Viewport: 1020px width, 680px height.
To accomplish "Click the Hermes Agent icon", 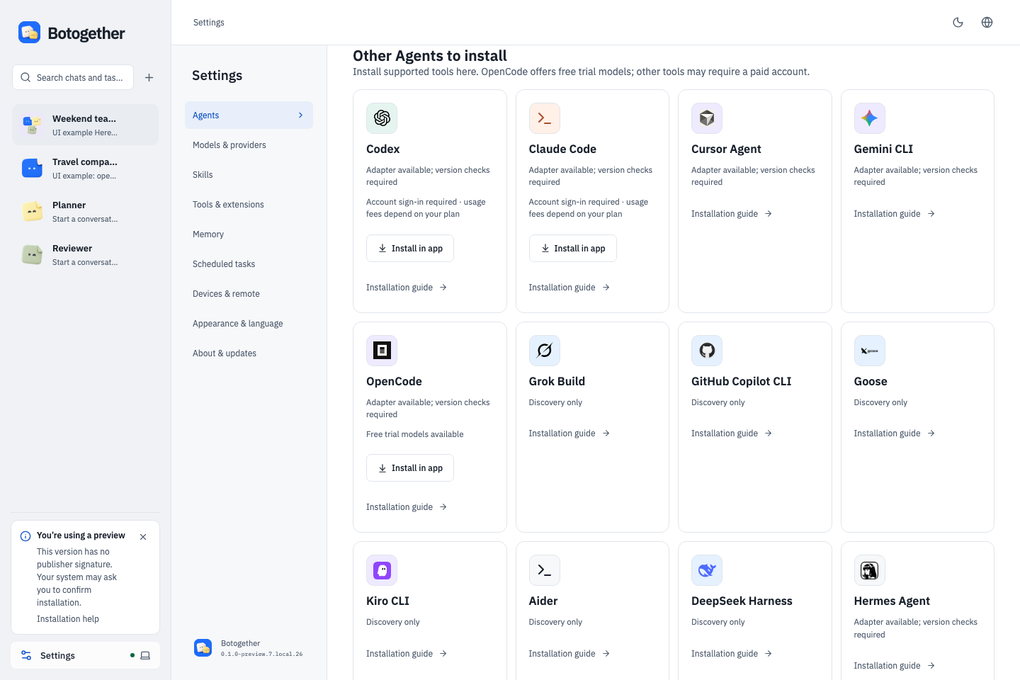I will pyautogui.click(x=870, y=570).
